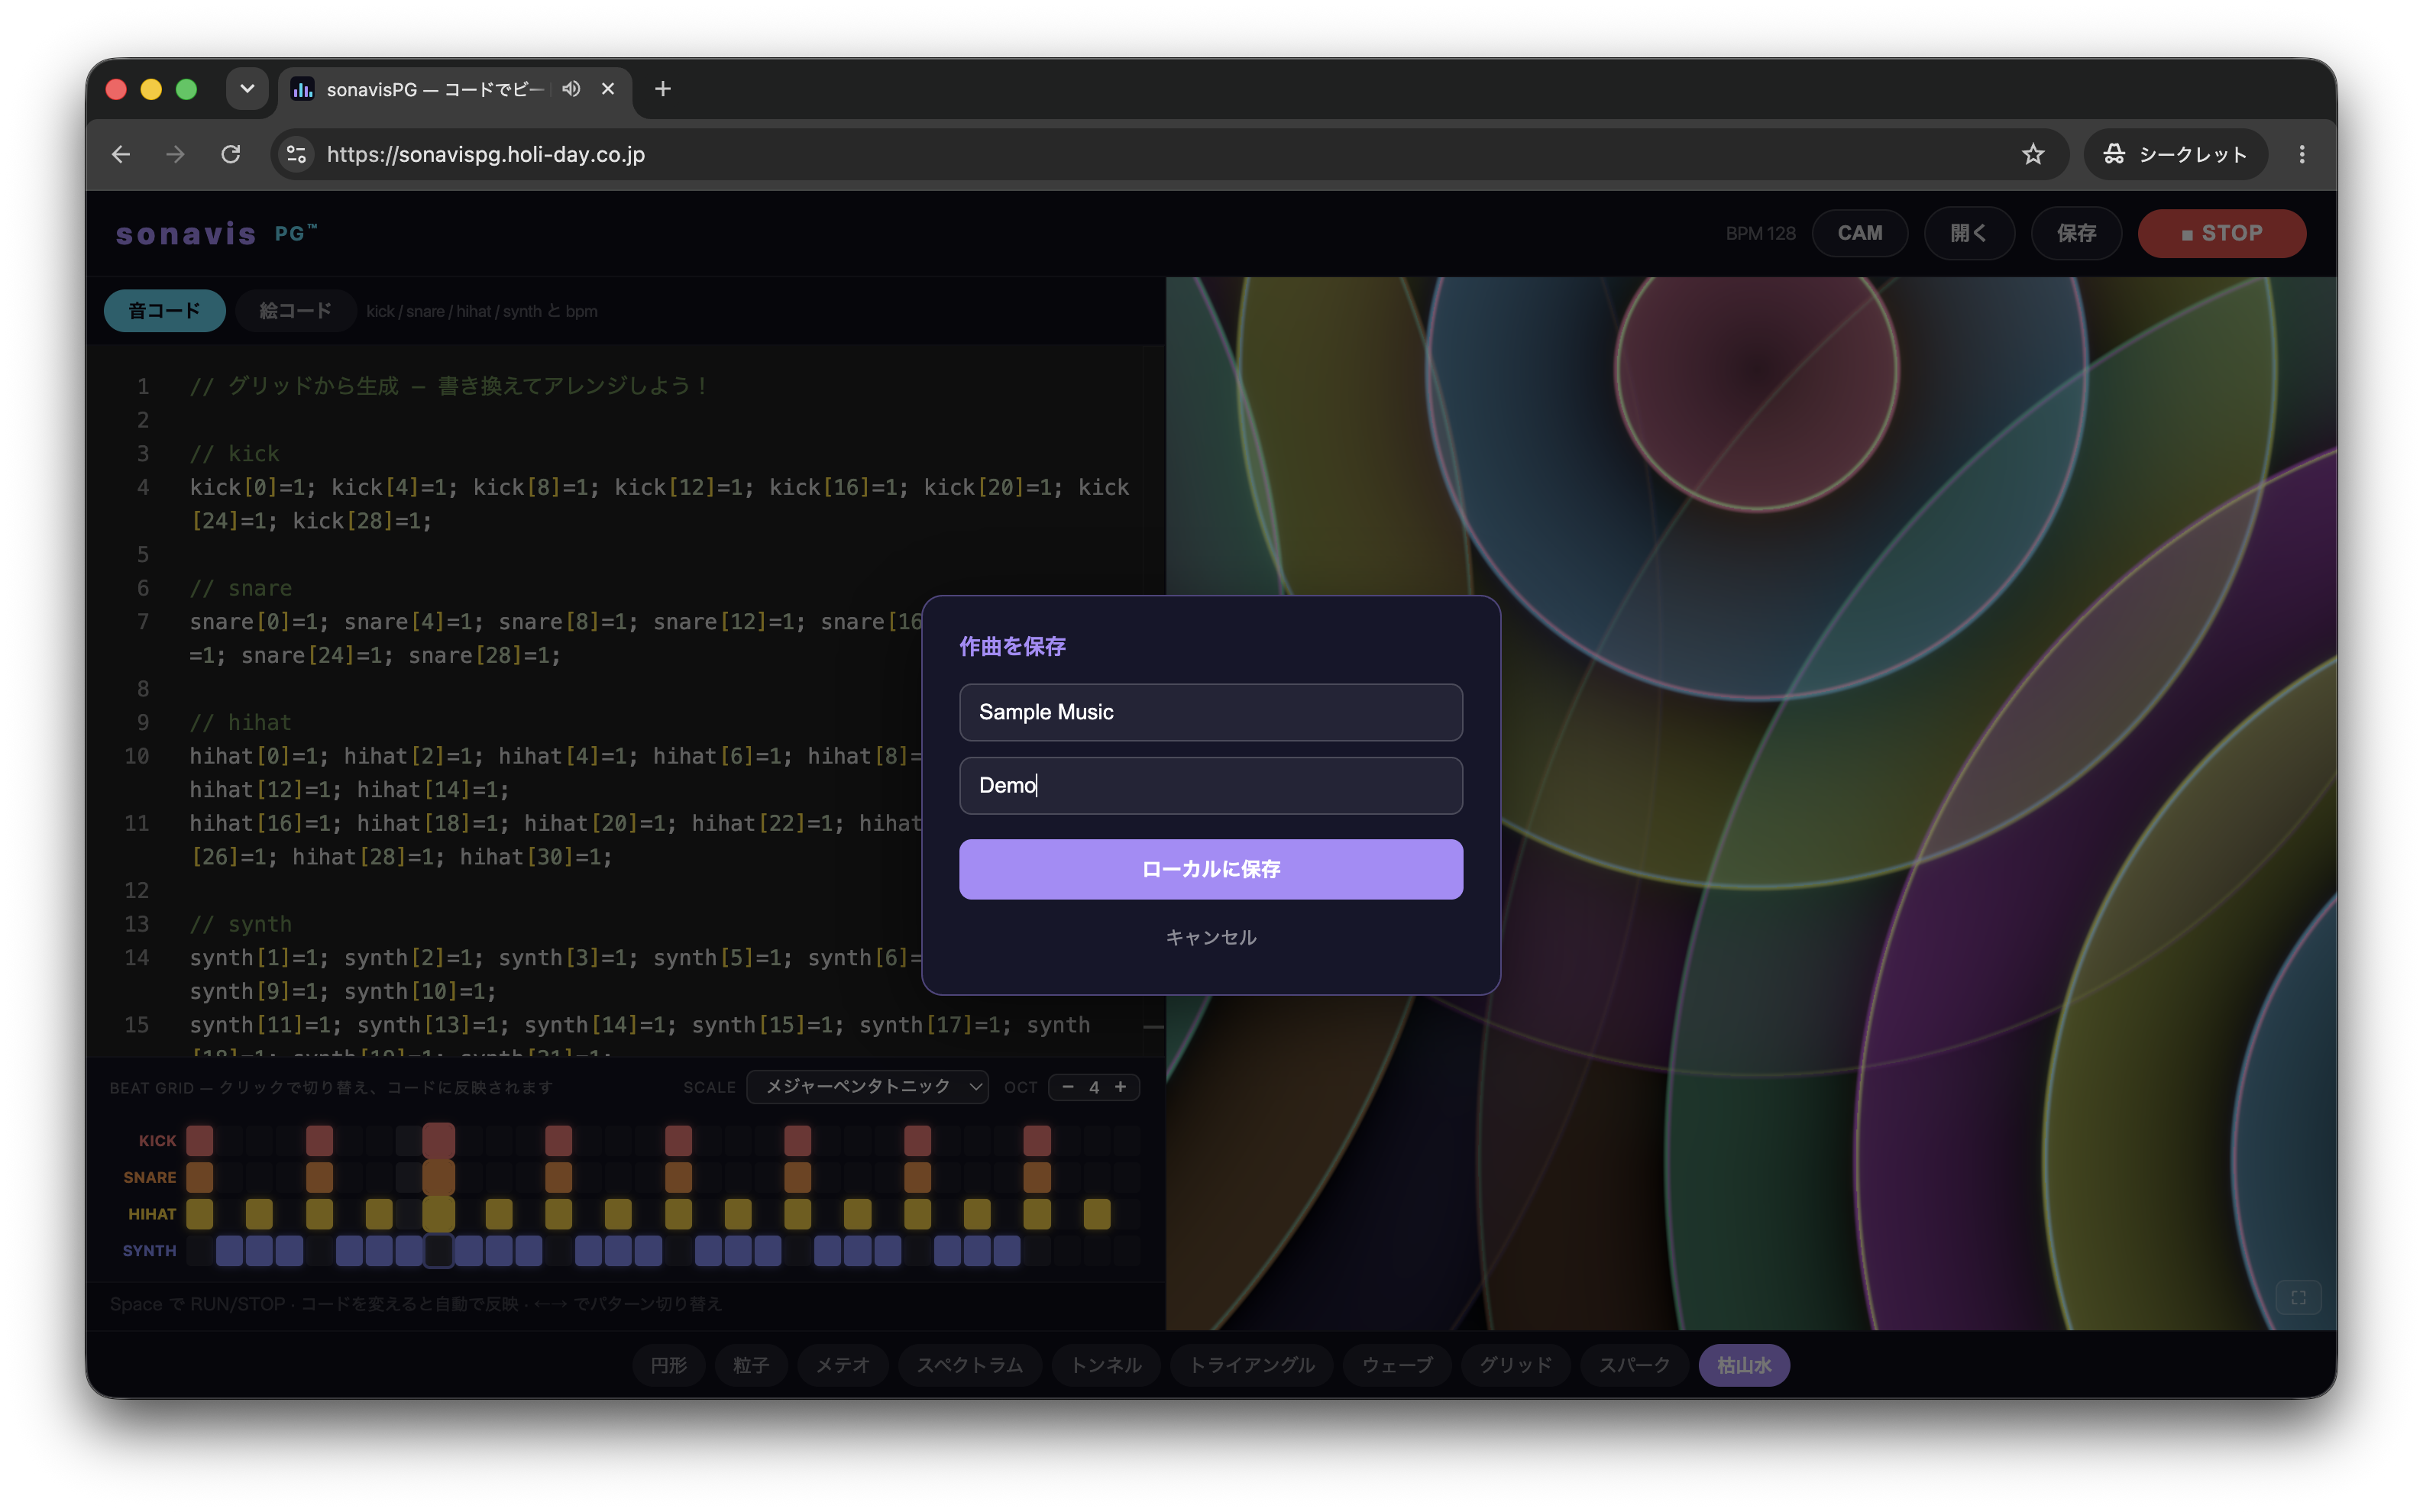Select the グリッド visual pattern
This screenshot has height=1512, width=2423.
coord(1515,1364)
